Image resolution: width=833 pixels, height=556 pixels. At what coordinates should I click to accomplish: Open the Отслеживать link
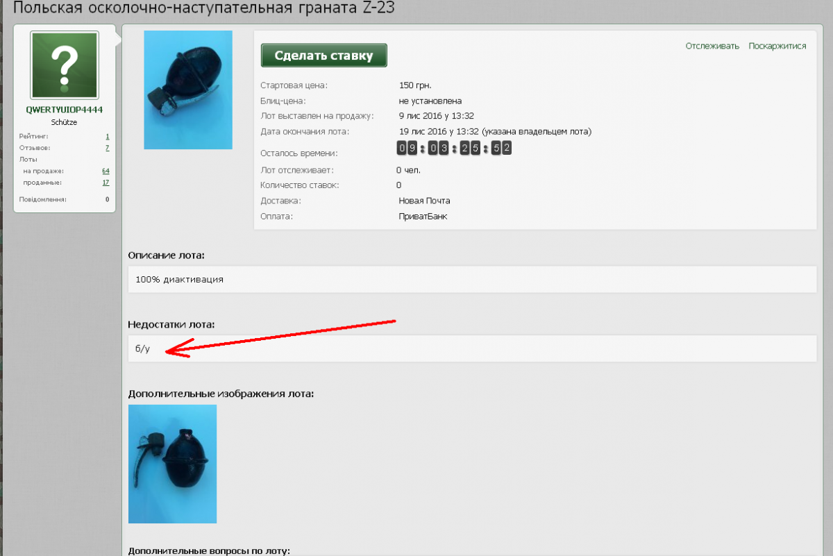click(713, 46)
